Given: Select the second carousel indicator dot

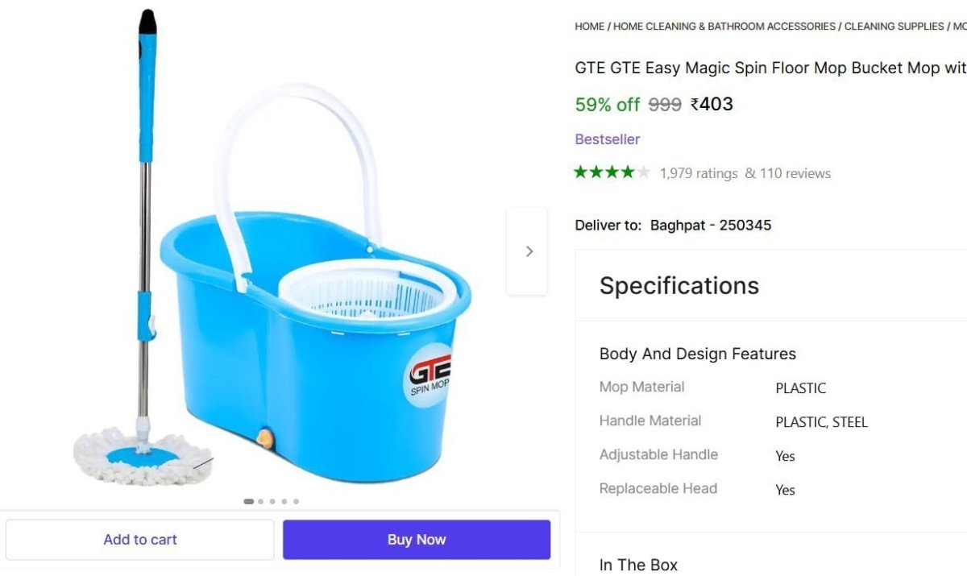Looking at the screenshot, I should [x=260, y=501].
